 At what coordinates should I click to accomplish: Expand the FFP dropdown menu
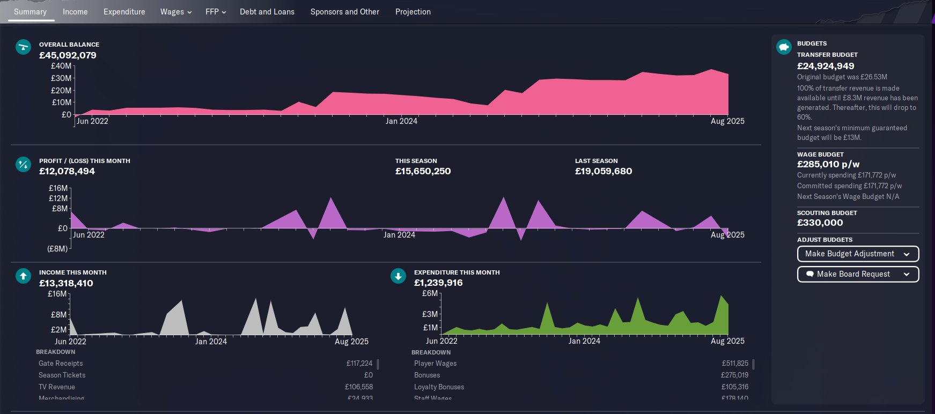(x=216, y=12)
